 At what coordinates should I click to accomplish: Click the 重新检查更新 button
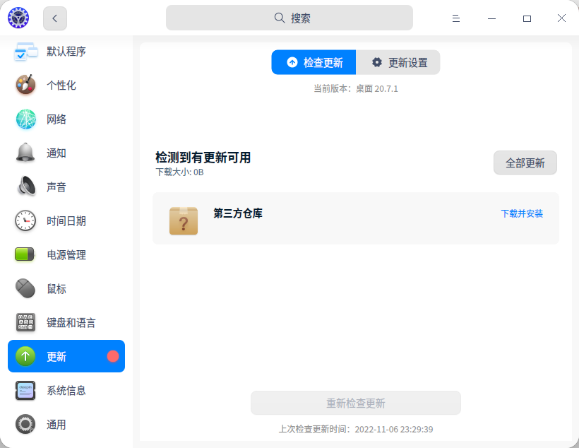tap(356, 403)
